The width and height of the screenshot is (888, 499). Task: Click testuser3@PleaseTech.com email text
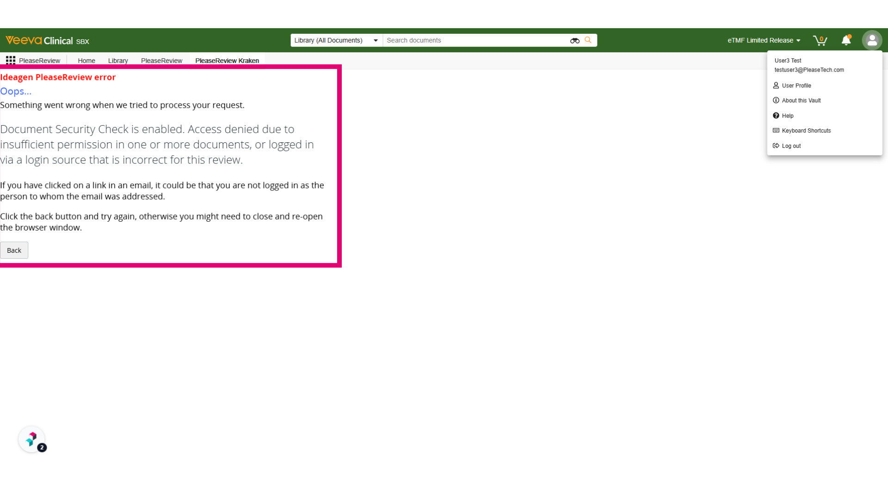(809, 70)
